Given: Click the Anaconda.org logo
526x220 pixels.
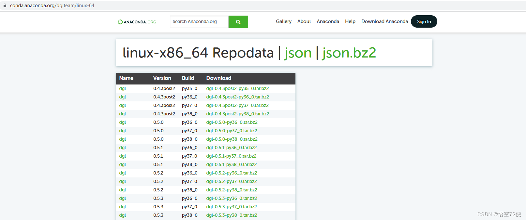Looking at the screenshot, I should click(137, 22).
